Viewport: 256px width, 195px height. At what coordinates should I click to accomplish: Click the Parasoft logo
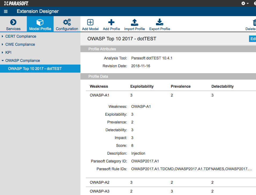16,3
